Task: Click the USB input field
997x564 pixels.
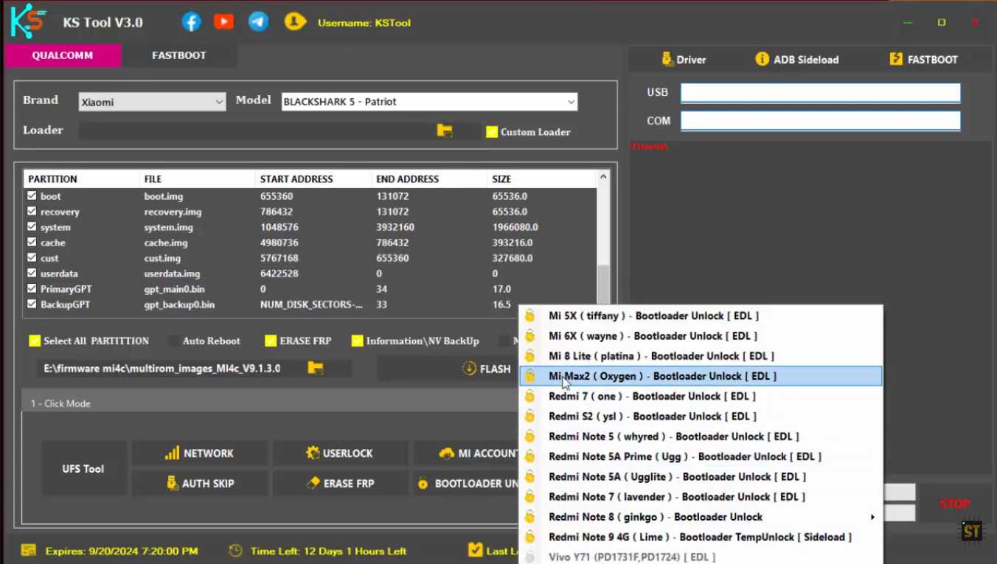Action: (x=820, y=92)
